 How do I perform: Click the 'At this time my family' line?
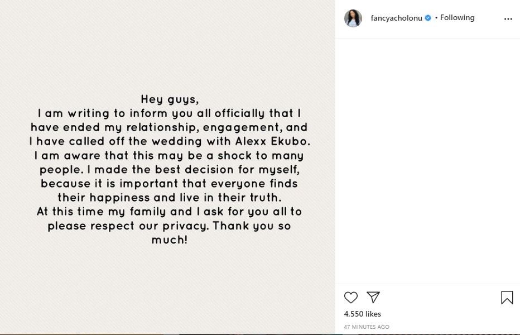point(169,212)
